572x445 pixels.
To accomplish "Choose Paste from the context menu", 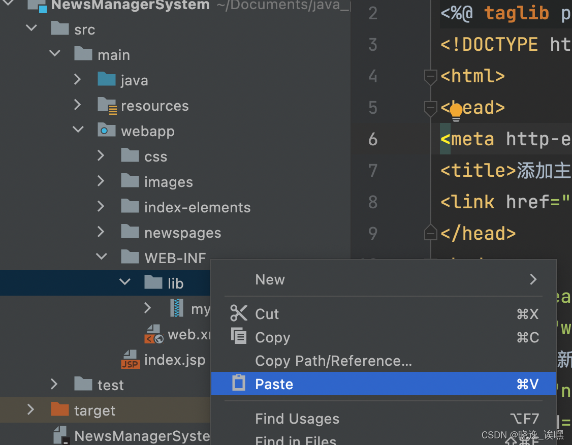I will pos(384,384).
